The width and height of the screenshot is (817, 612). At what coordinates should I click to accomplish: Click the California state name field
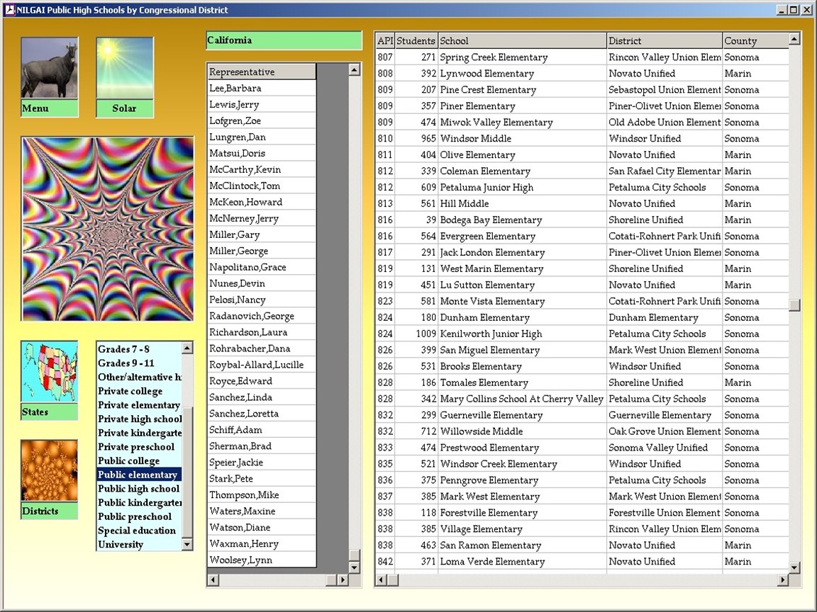284,40
